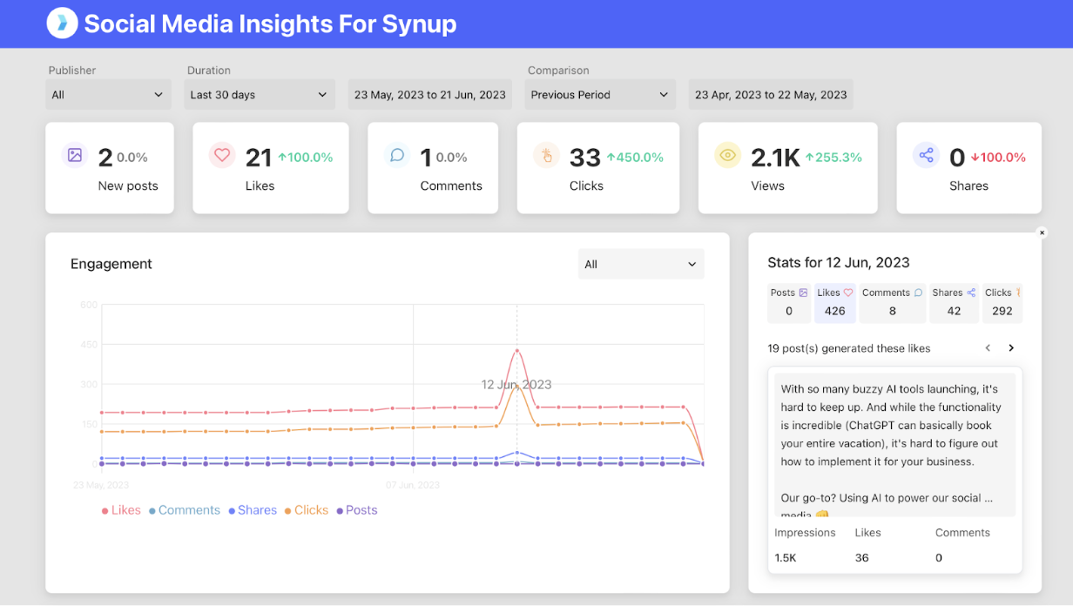Switch to the Shares tab in Stats panel

pos(954,302)
